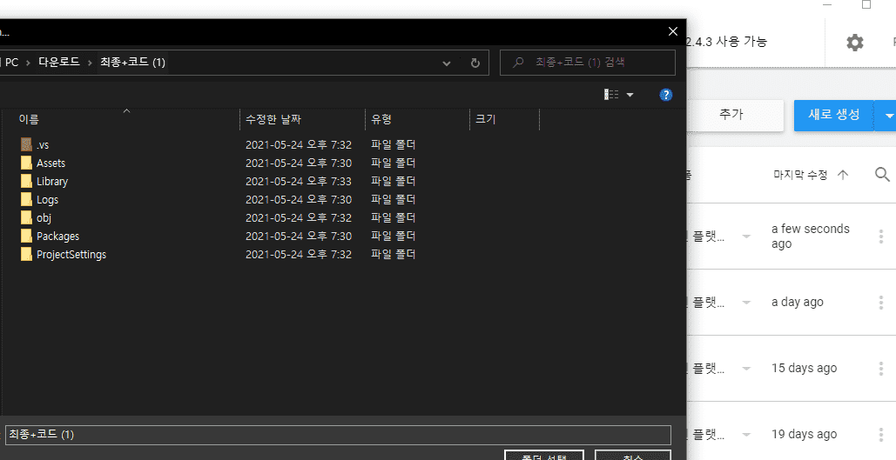Select the Packages folder icon
The width and height of the screenshot is (896, 460).
(x=26, y=236)
